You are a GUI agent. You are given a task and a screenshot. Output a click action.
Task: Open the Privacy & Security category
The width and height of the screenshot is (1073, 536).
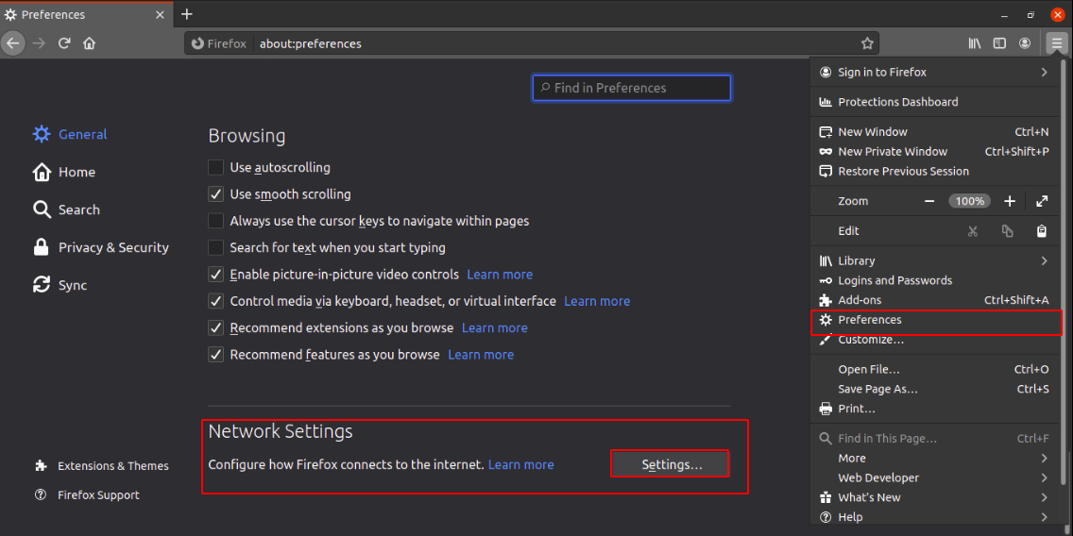click(x=113, y=247)
